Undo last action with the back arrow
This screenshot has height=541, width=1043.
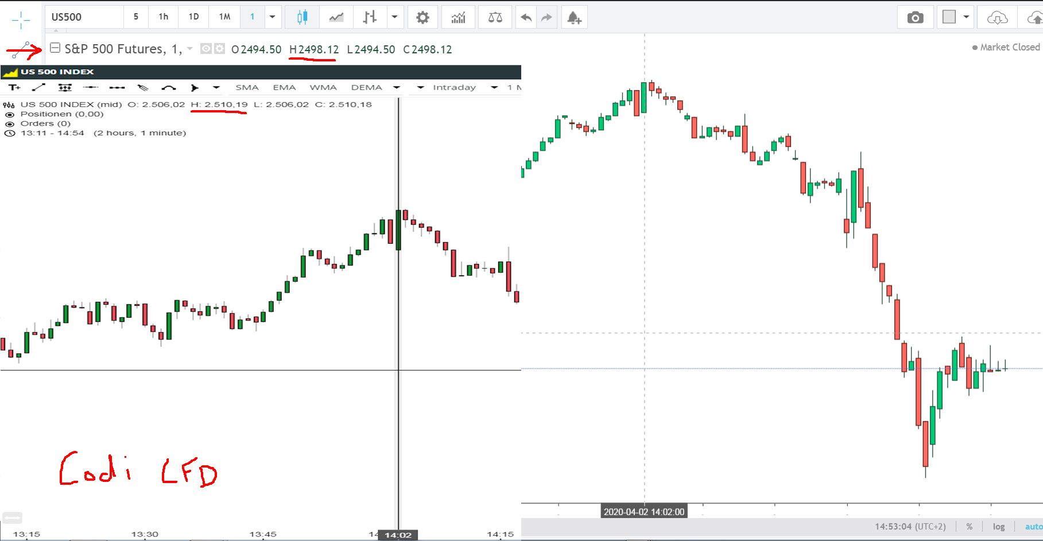coord(525,17)
